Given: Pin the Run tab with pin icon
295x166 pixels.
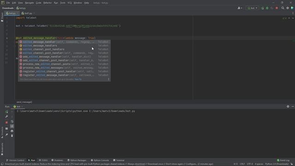Looking at the screenshot, I should (x=6, y=135).
